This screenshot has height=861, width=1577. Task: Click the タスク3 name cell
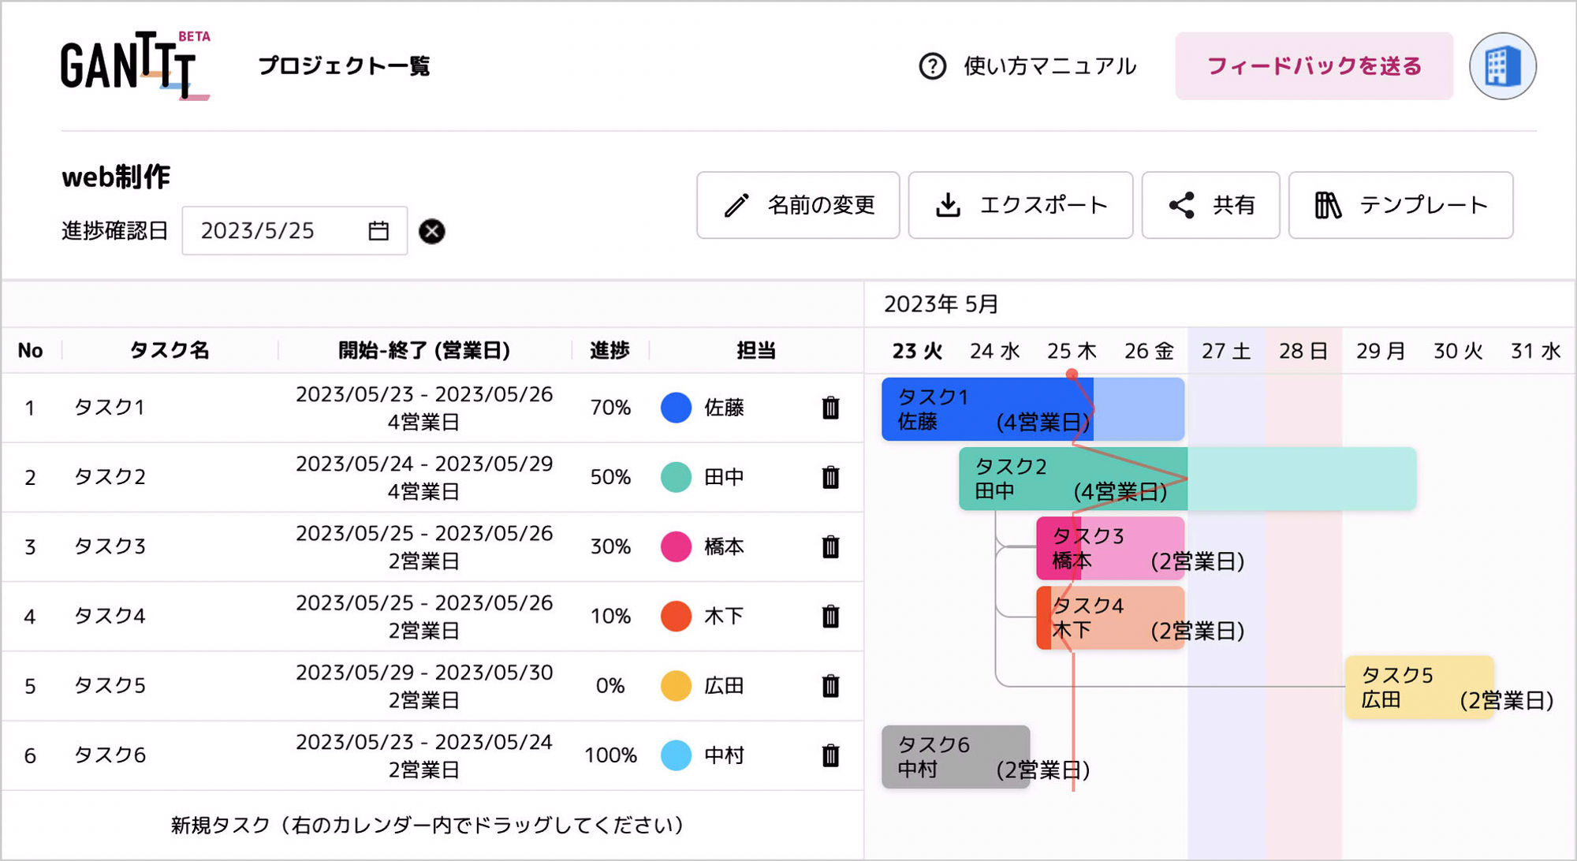(110, 546)
